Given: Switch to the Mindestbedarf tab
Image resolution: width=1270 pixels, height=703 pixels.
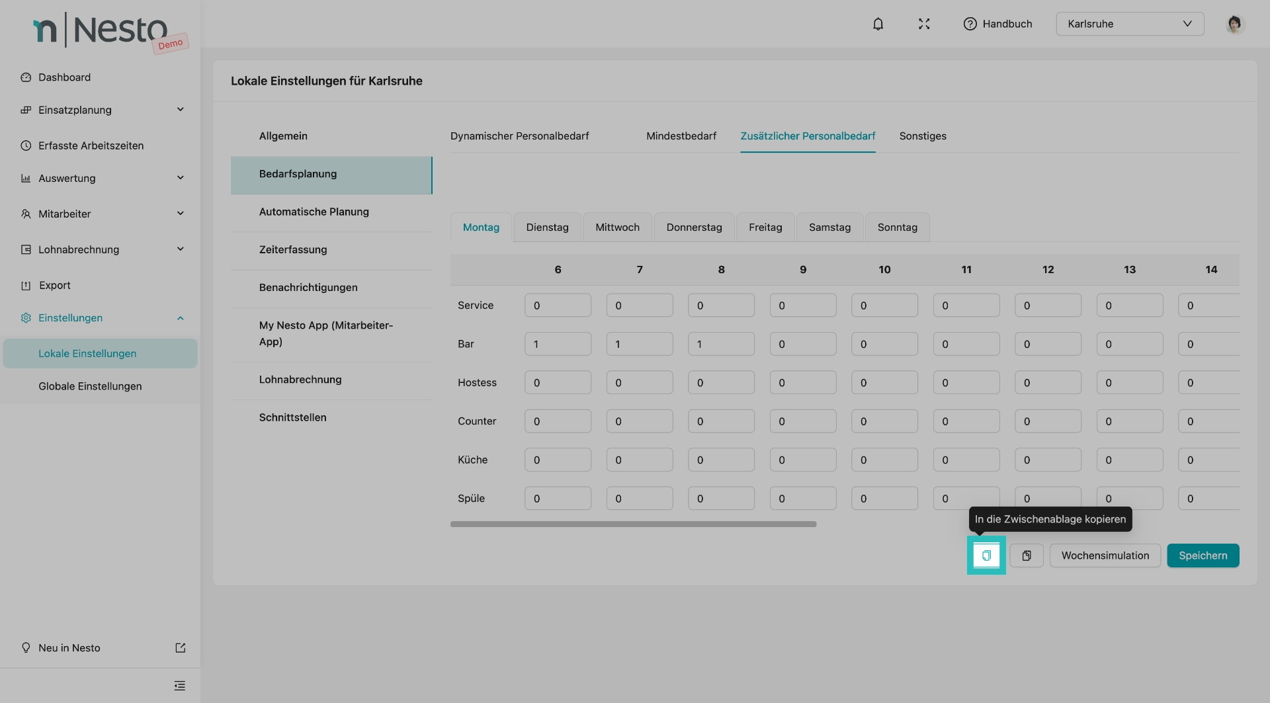Looking at the screenshot, I should 681,136.
